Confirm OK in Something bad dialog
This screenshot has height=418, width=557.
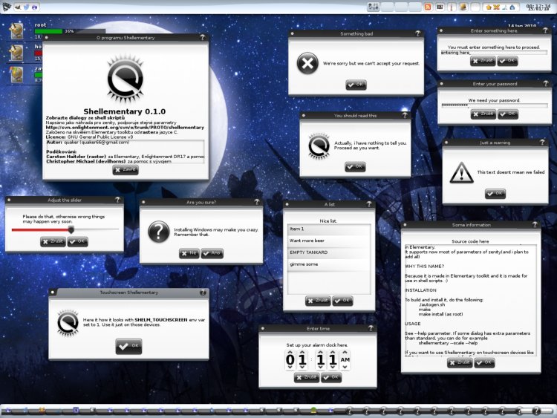(x=356, y=85)
